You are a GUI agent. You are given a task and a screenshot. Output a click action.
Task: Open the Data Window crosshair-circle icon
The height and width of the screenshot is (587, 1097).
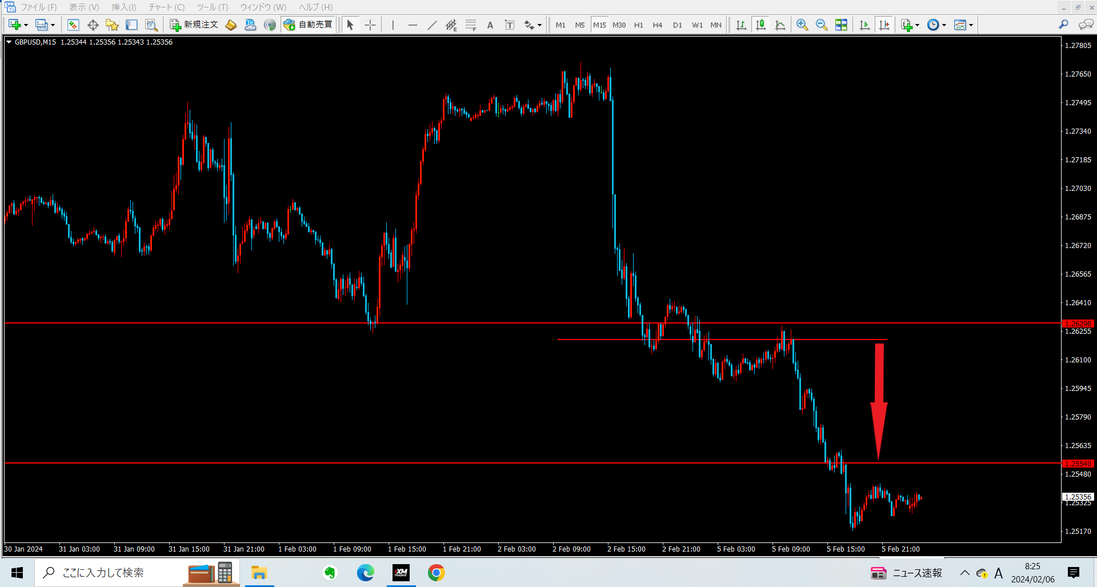coord(93,25)
